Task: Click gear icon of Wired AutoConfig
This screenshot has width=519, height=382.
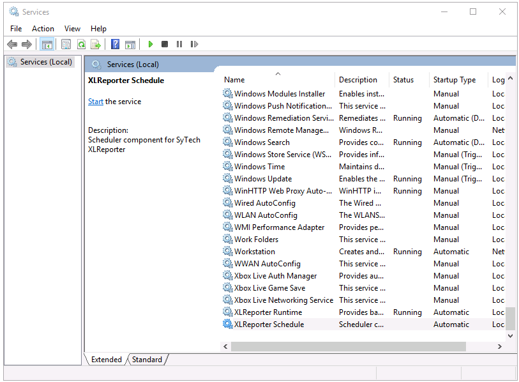Action: 227,202
